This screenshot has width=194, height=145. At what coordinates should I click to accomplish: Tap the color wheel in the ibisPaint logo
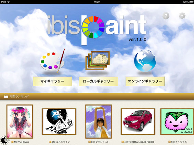(x=93, y=27)
